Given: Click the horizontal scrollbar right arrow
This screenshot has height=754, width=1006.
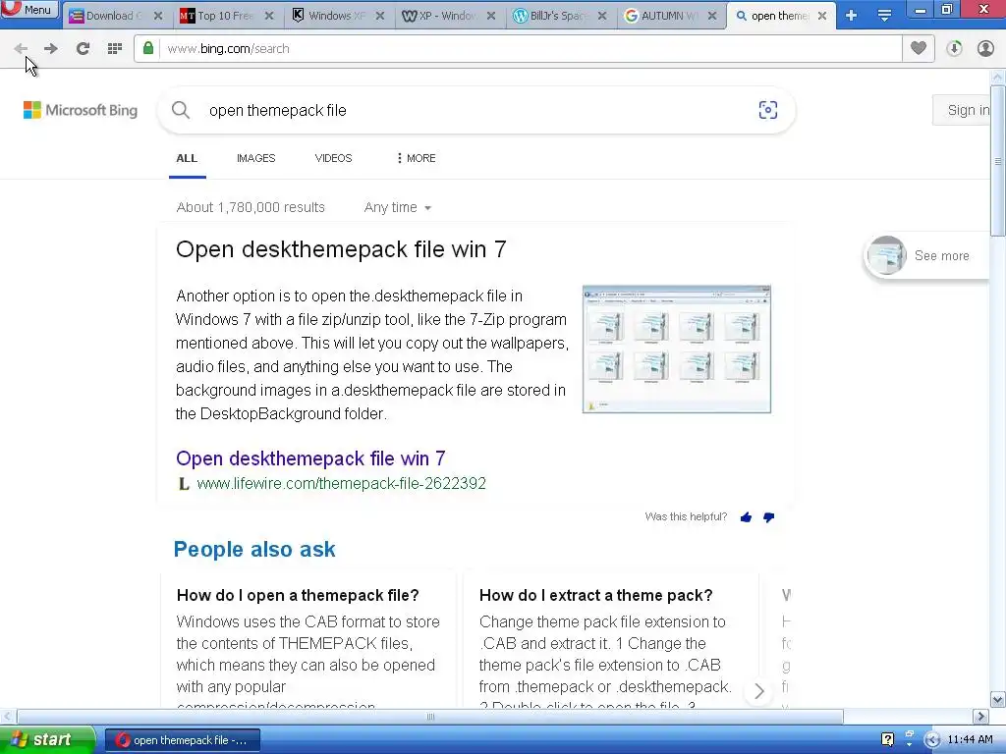Looking at the screenshot, I should 980,716.
